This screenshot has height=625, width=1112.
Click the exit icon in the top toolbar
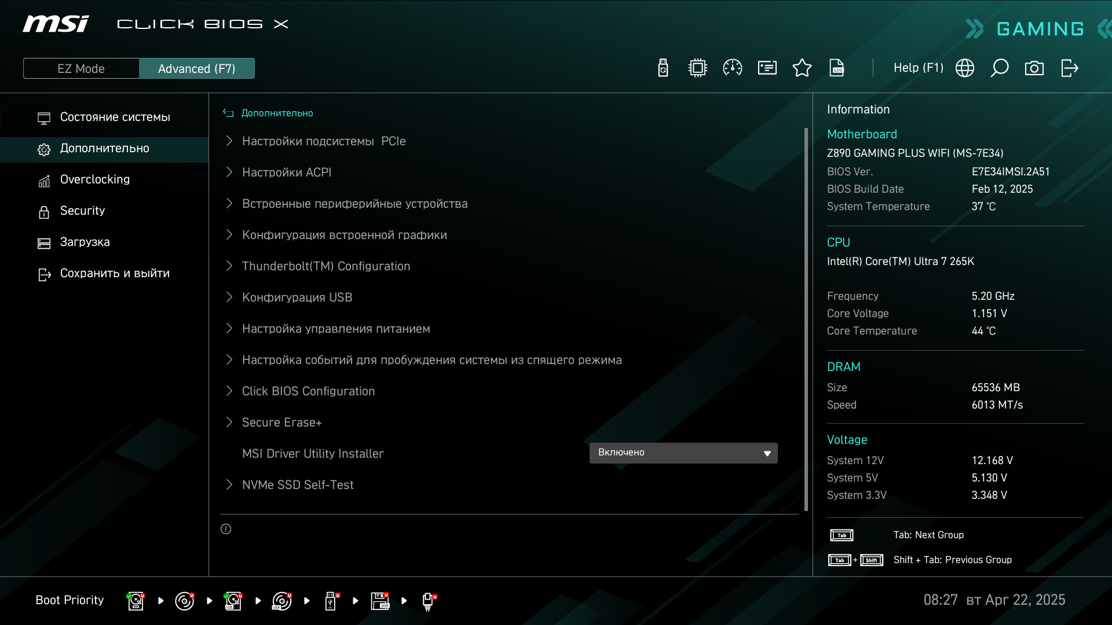coord(1070,68)
